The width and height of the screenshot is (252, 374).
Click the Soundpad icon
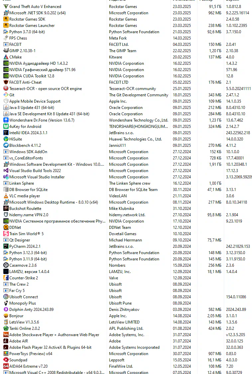click(6, 360)
